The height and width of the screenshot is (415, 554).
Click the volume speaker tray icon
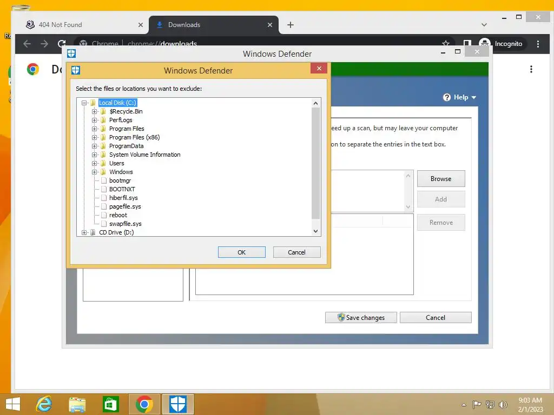point(503,404)
